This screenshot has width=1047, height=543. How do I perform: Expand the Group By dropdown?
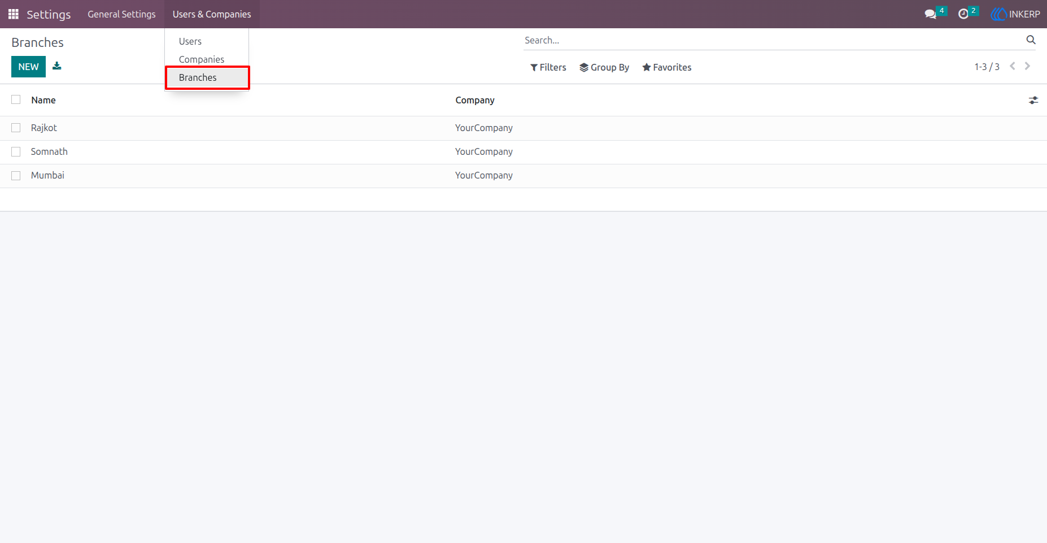coord(604,67)
